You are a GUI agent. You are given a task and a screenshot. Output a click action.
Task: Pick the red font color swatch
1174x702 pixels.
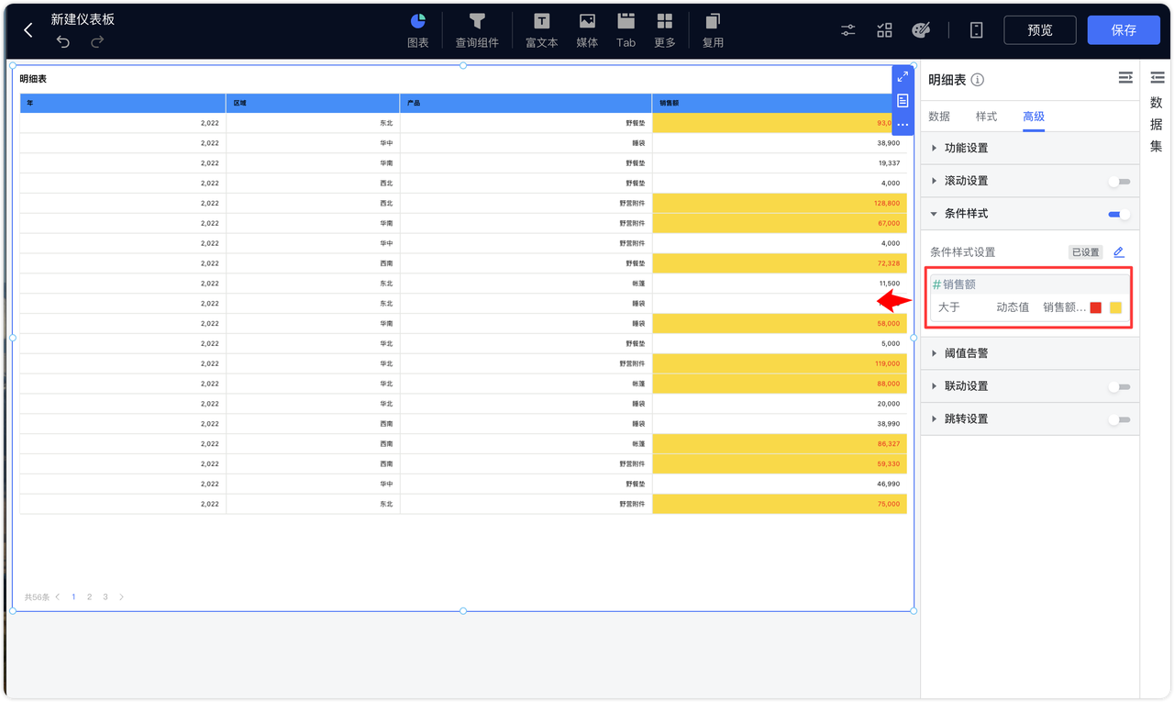click(x=1095, y=307)
